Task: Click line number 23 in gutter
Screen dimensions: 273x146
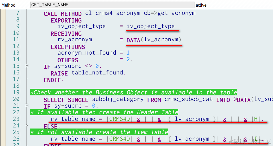Action: coord(16,119)
